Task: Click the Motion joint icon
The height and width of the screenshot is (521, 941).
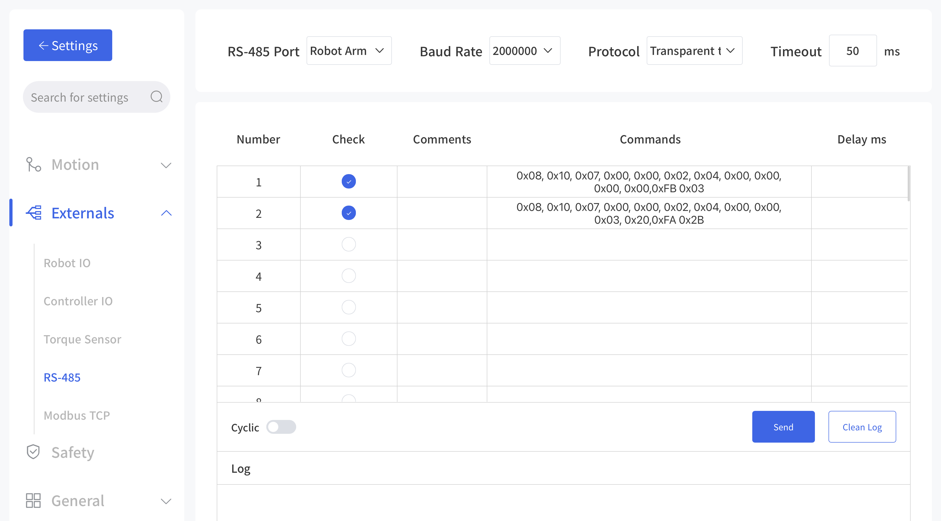Action: coord(33,165)
